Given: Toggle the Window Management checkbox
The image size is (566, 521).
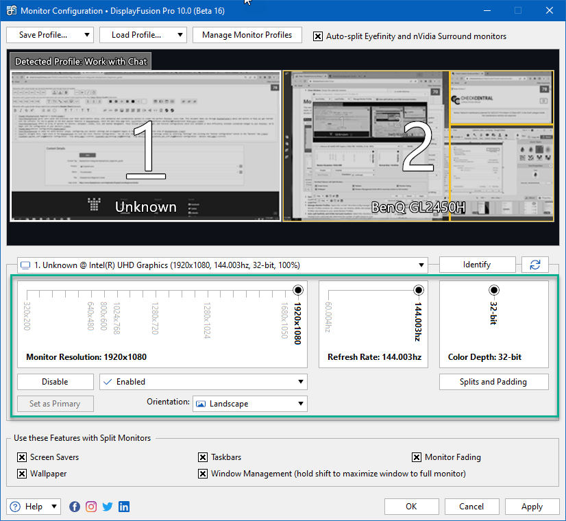Looking at the screenshot, I should click(x=203, y=474).
